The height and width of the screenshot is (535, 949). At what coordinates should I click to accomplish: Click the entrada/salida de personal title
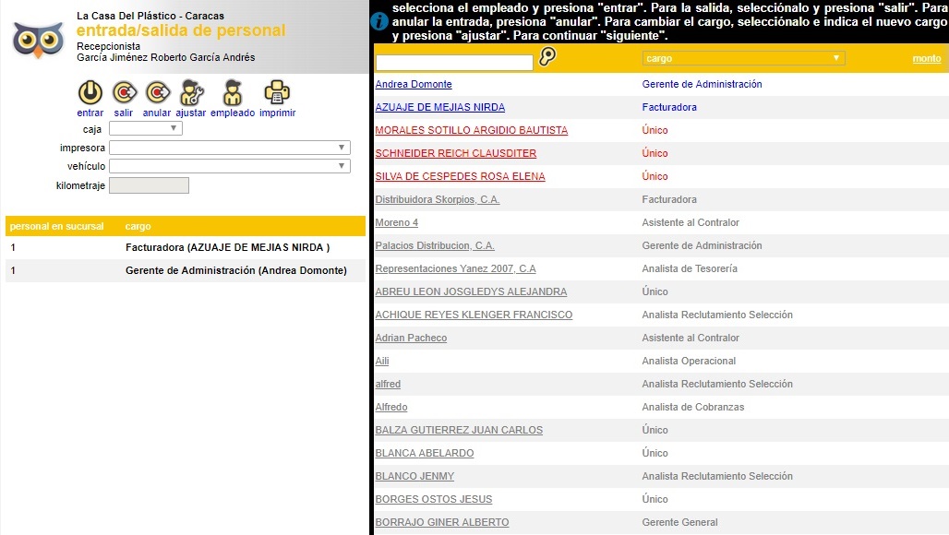click(x=181, y=30)
